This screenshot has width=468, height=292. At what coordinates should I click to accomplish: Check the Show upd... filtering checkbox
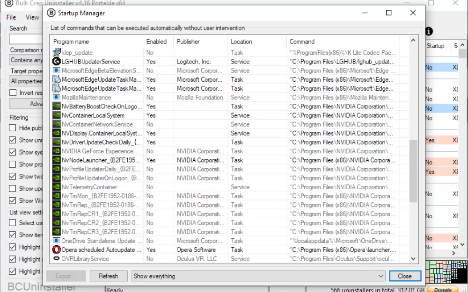[13, 188]
